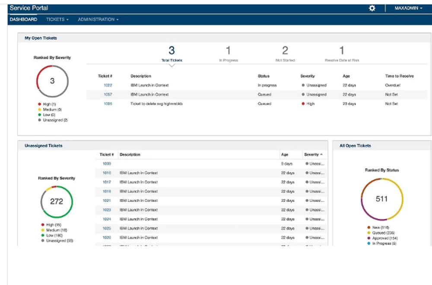The width and height of the screenshot is (432, 285).
Task: Click the Unassigned Tickets panel title
Action: point(44,146)
